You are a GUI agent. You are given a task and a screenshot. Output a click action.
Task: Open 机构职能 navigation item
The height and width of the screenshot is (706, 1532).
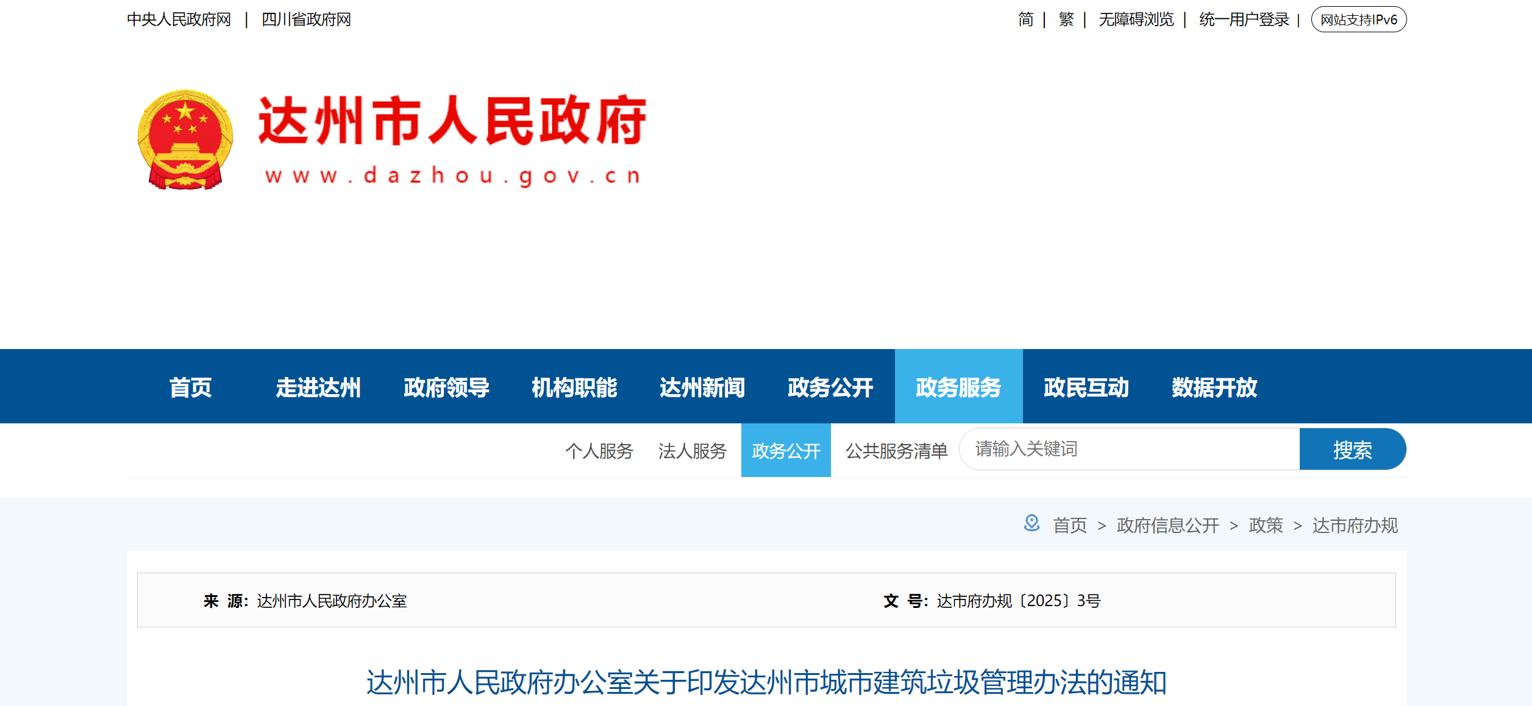[x=574, y=387]
